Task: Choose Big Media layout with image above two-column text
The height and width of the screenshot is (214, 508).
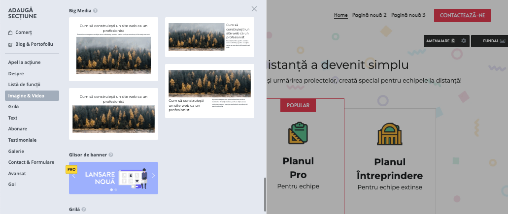Action: point(209,91)
